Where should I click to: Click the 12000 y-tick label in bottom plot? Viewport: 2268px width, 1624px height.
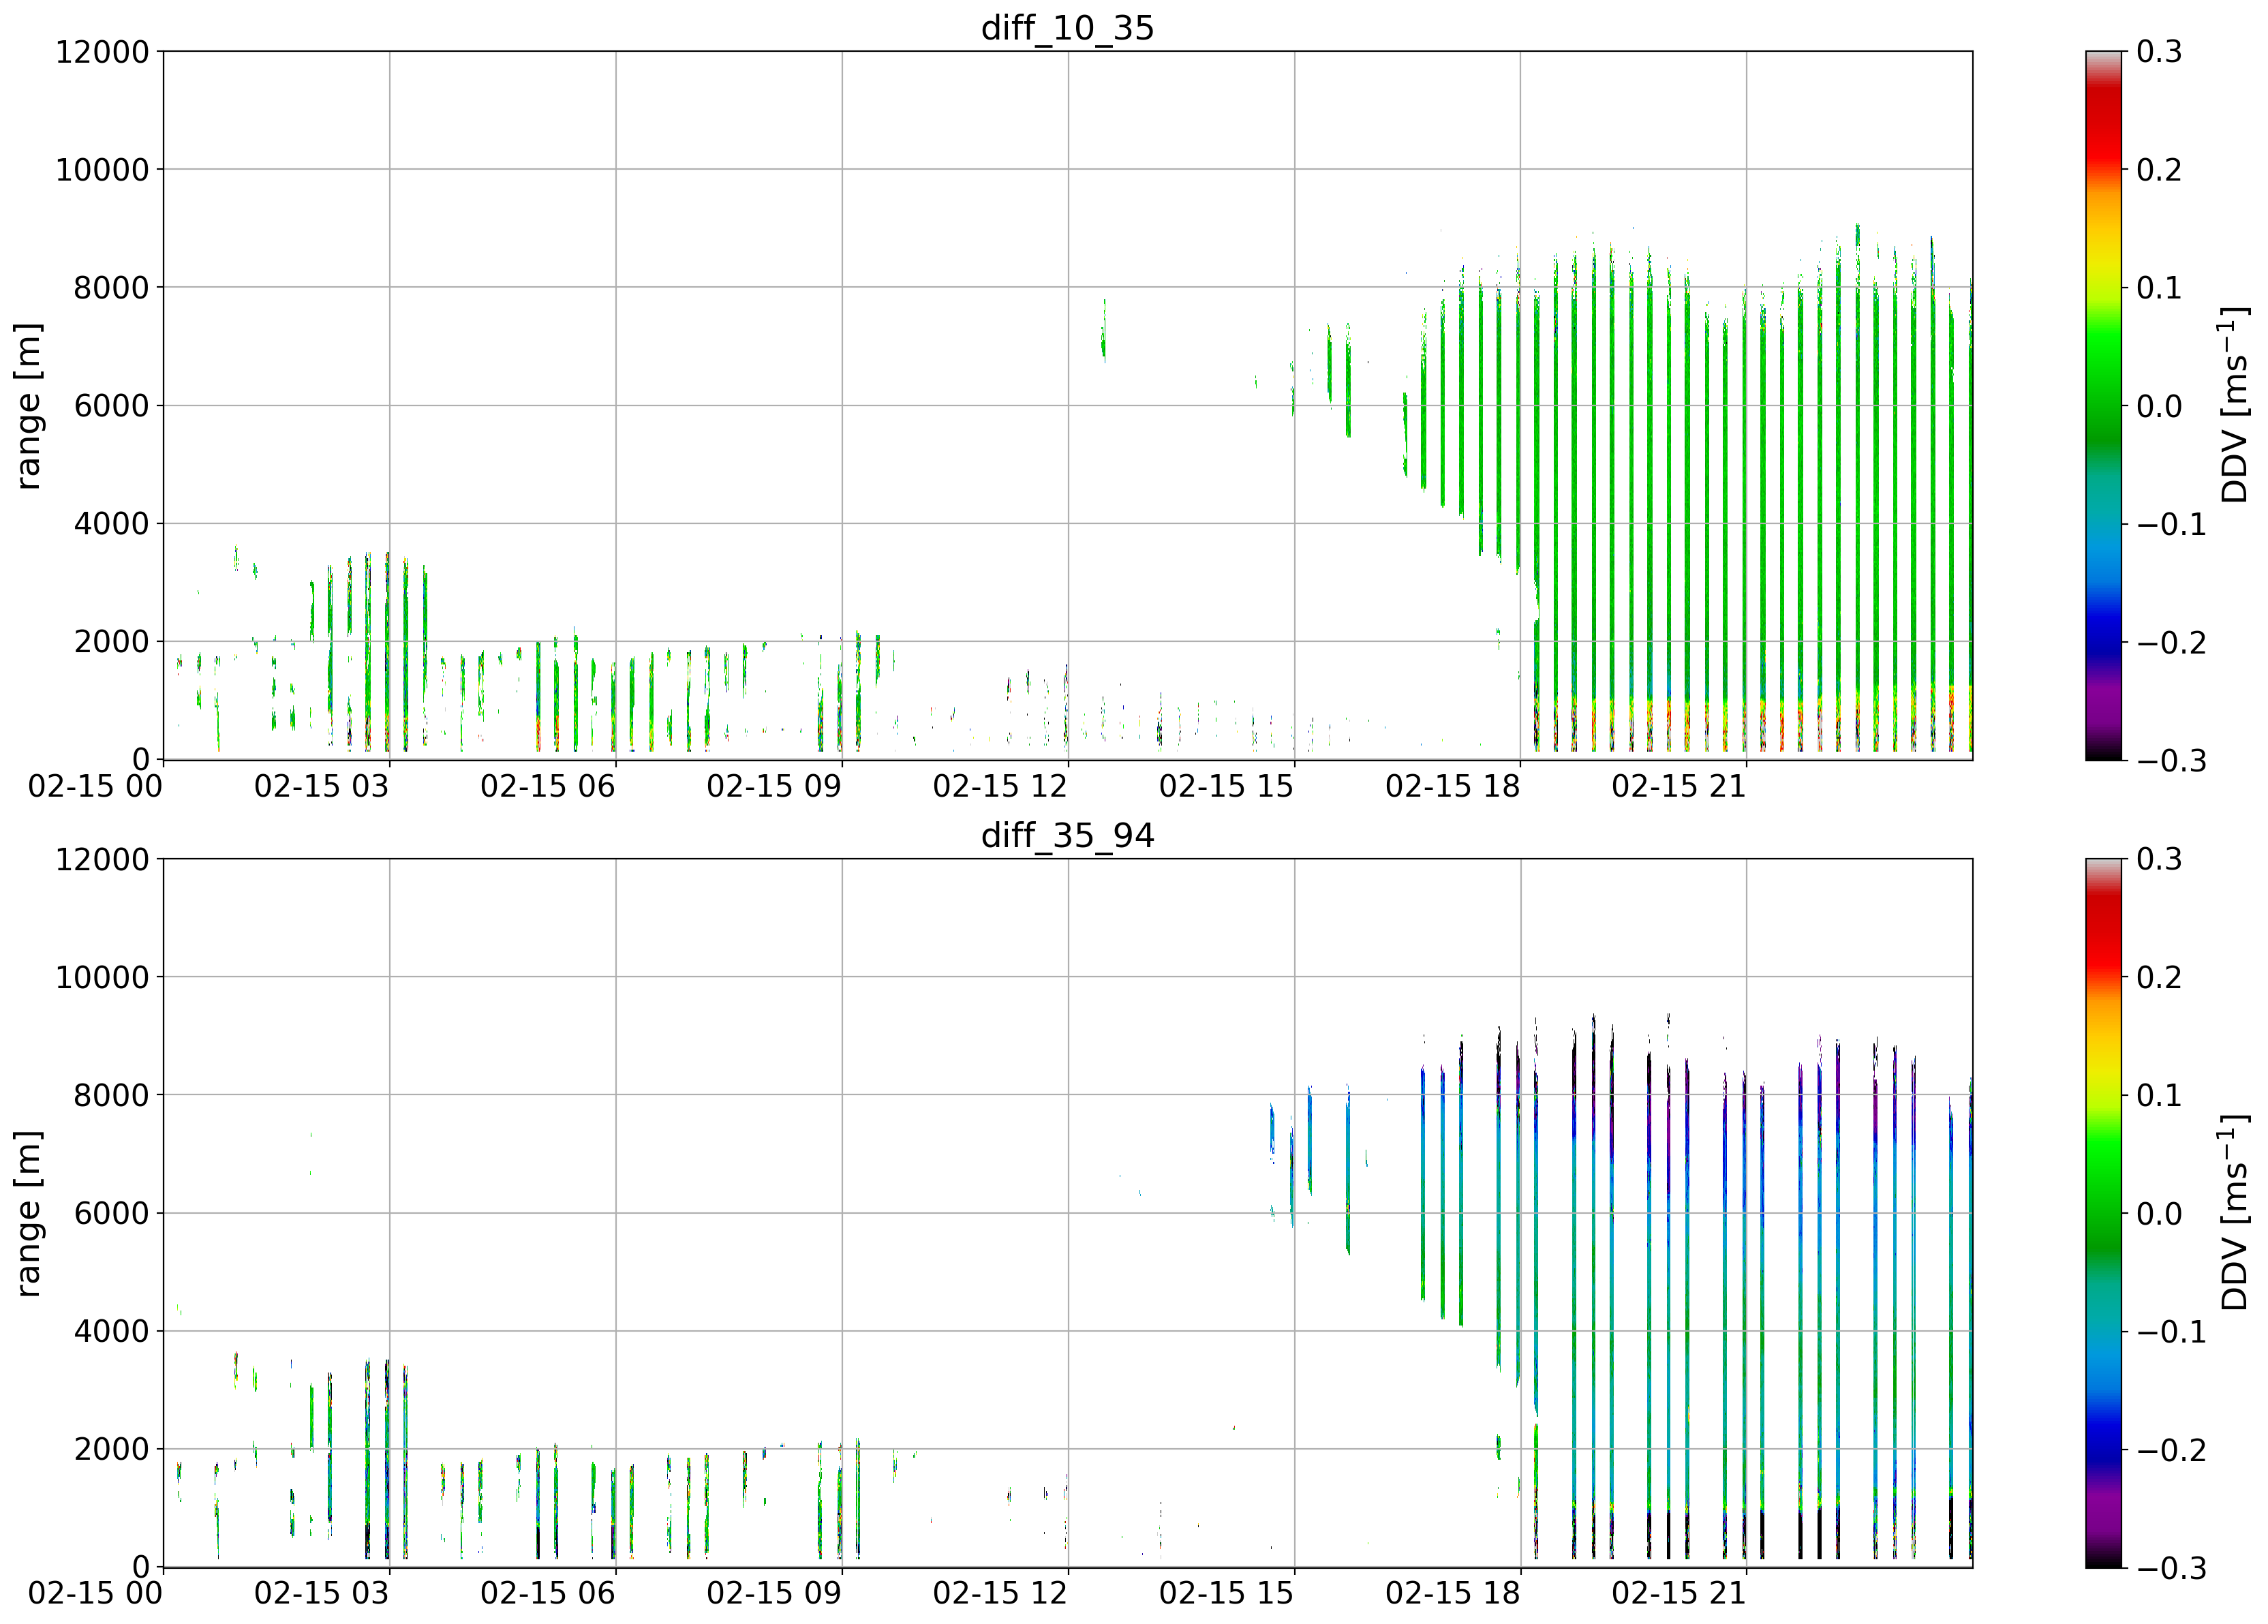click(102, 860)
